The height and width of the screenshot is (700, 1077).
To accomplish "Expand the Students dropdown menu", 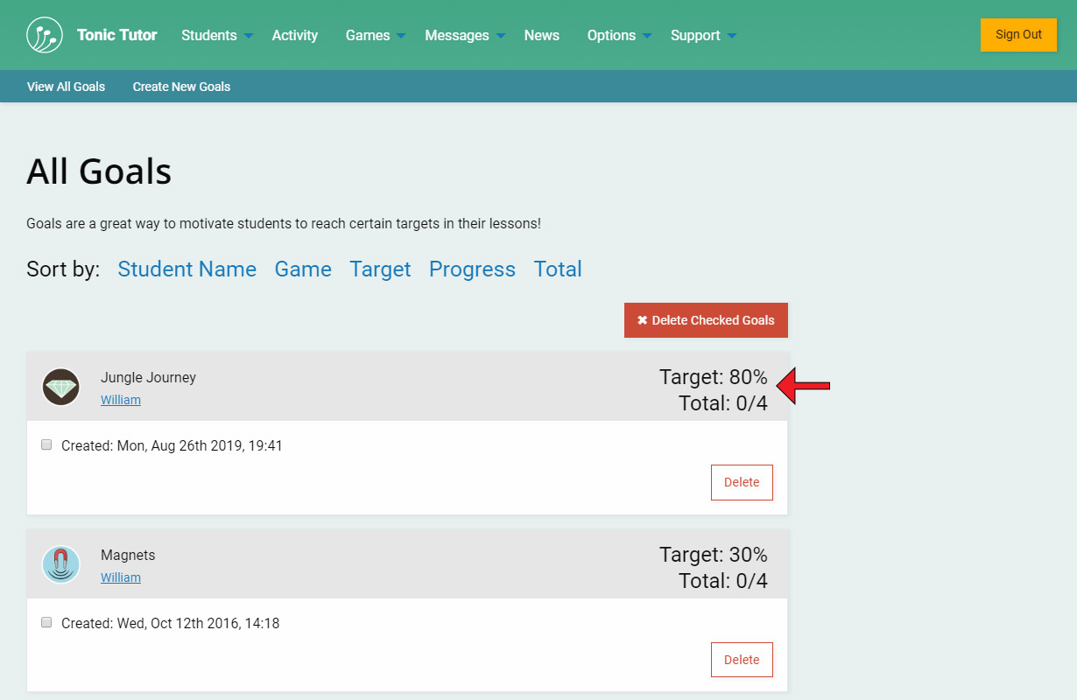I will pyautogui.click(x=216, y=35).
